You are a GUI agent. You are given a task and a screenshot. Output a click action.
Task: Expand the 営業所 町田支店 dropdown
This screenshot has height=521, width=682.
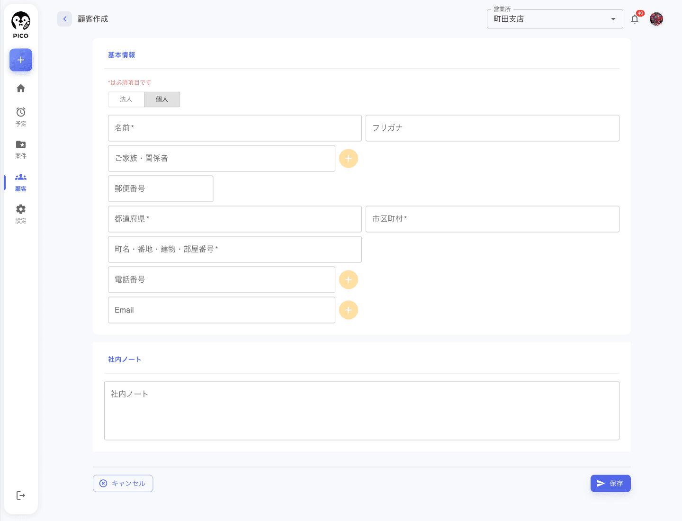tap(555, 19)
